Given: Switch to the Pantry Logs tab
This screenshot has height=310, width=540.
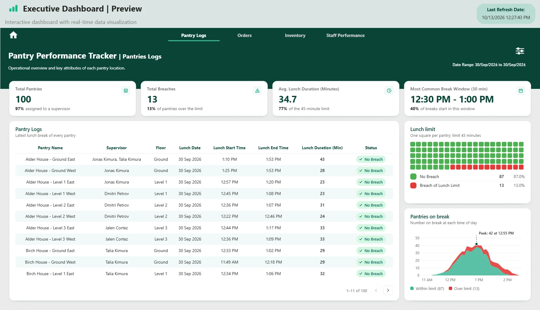Looking at the screenshot, I should point(194,35).
